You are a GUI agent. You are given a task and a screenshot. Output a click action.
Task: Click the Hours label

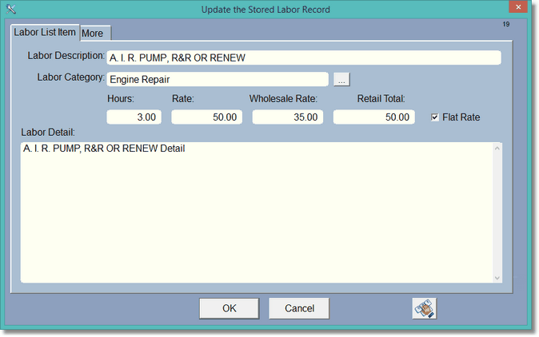121,99
